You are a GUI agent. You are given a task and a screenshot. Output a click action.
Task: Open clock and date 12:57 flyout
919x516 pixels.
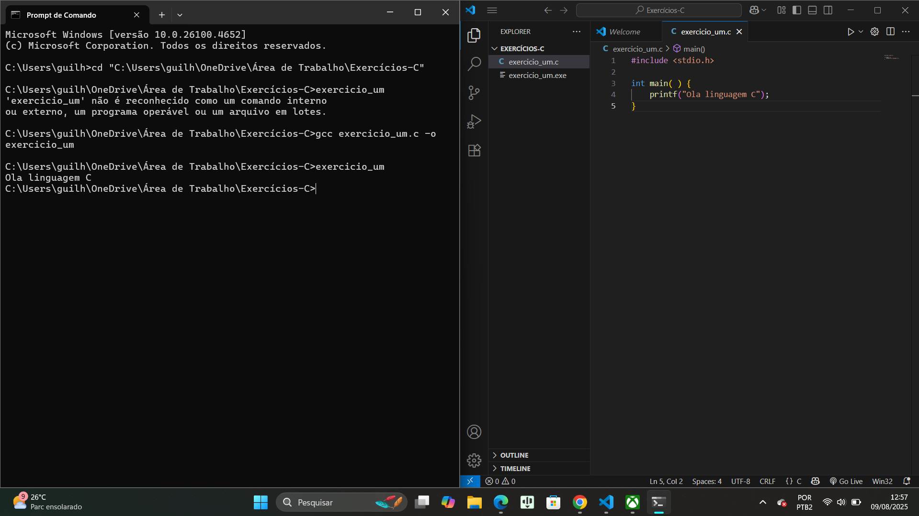click(889, 502)
